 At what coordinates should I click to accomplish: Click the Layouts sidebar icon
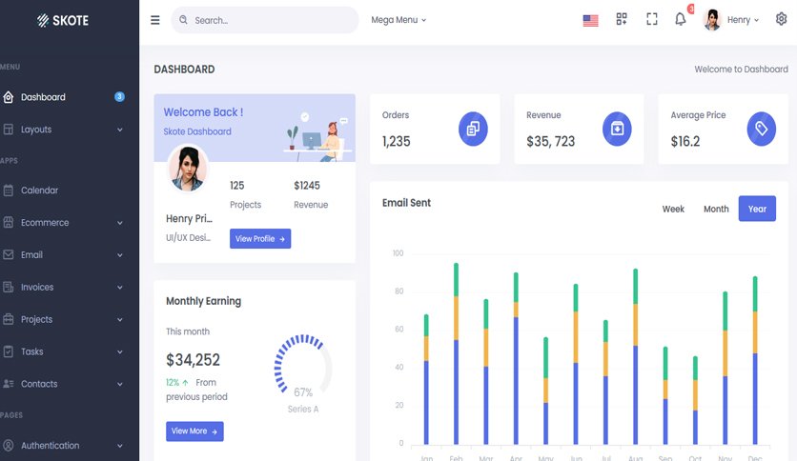[9, 130]
